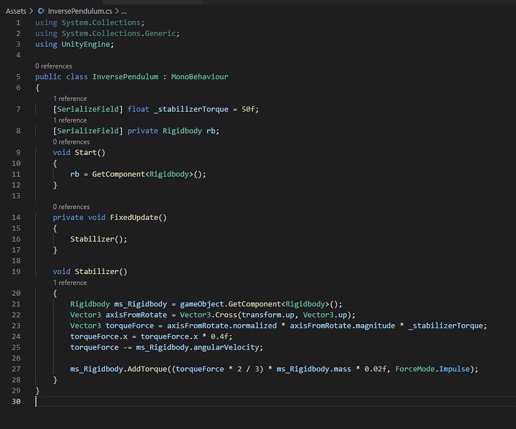Click '1 reference' above _stabilizerTorque field
Viewport: 516px width, 429px height.
(70, 99)
